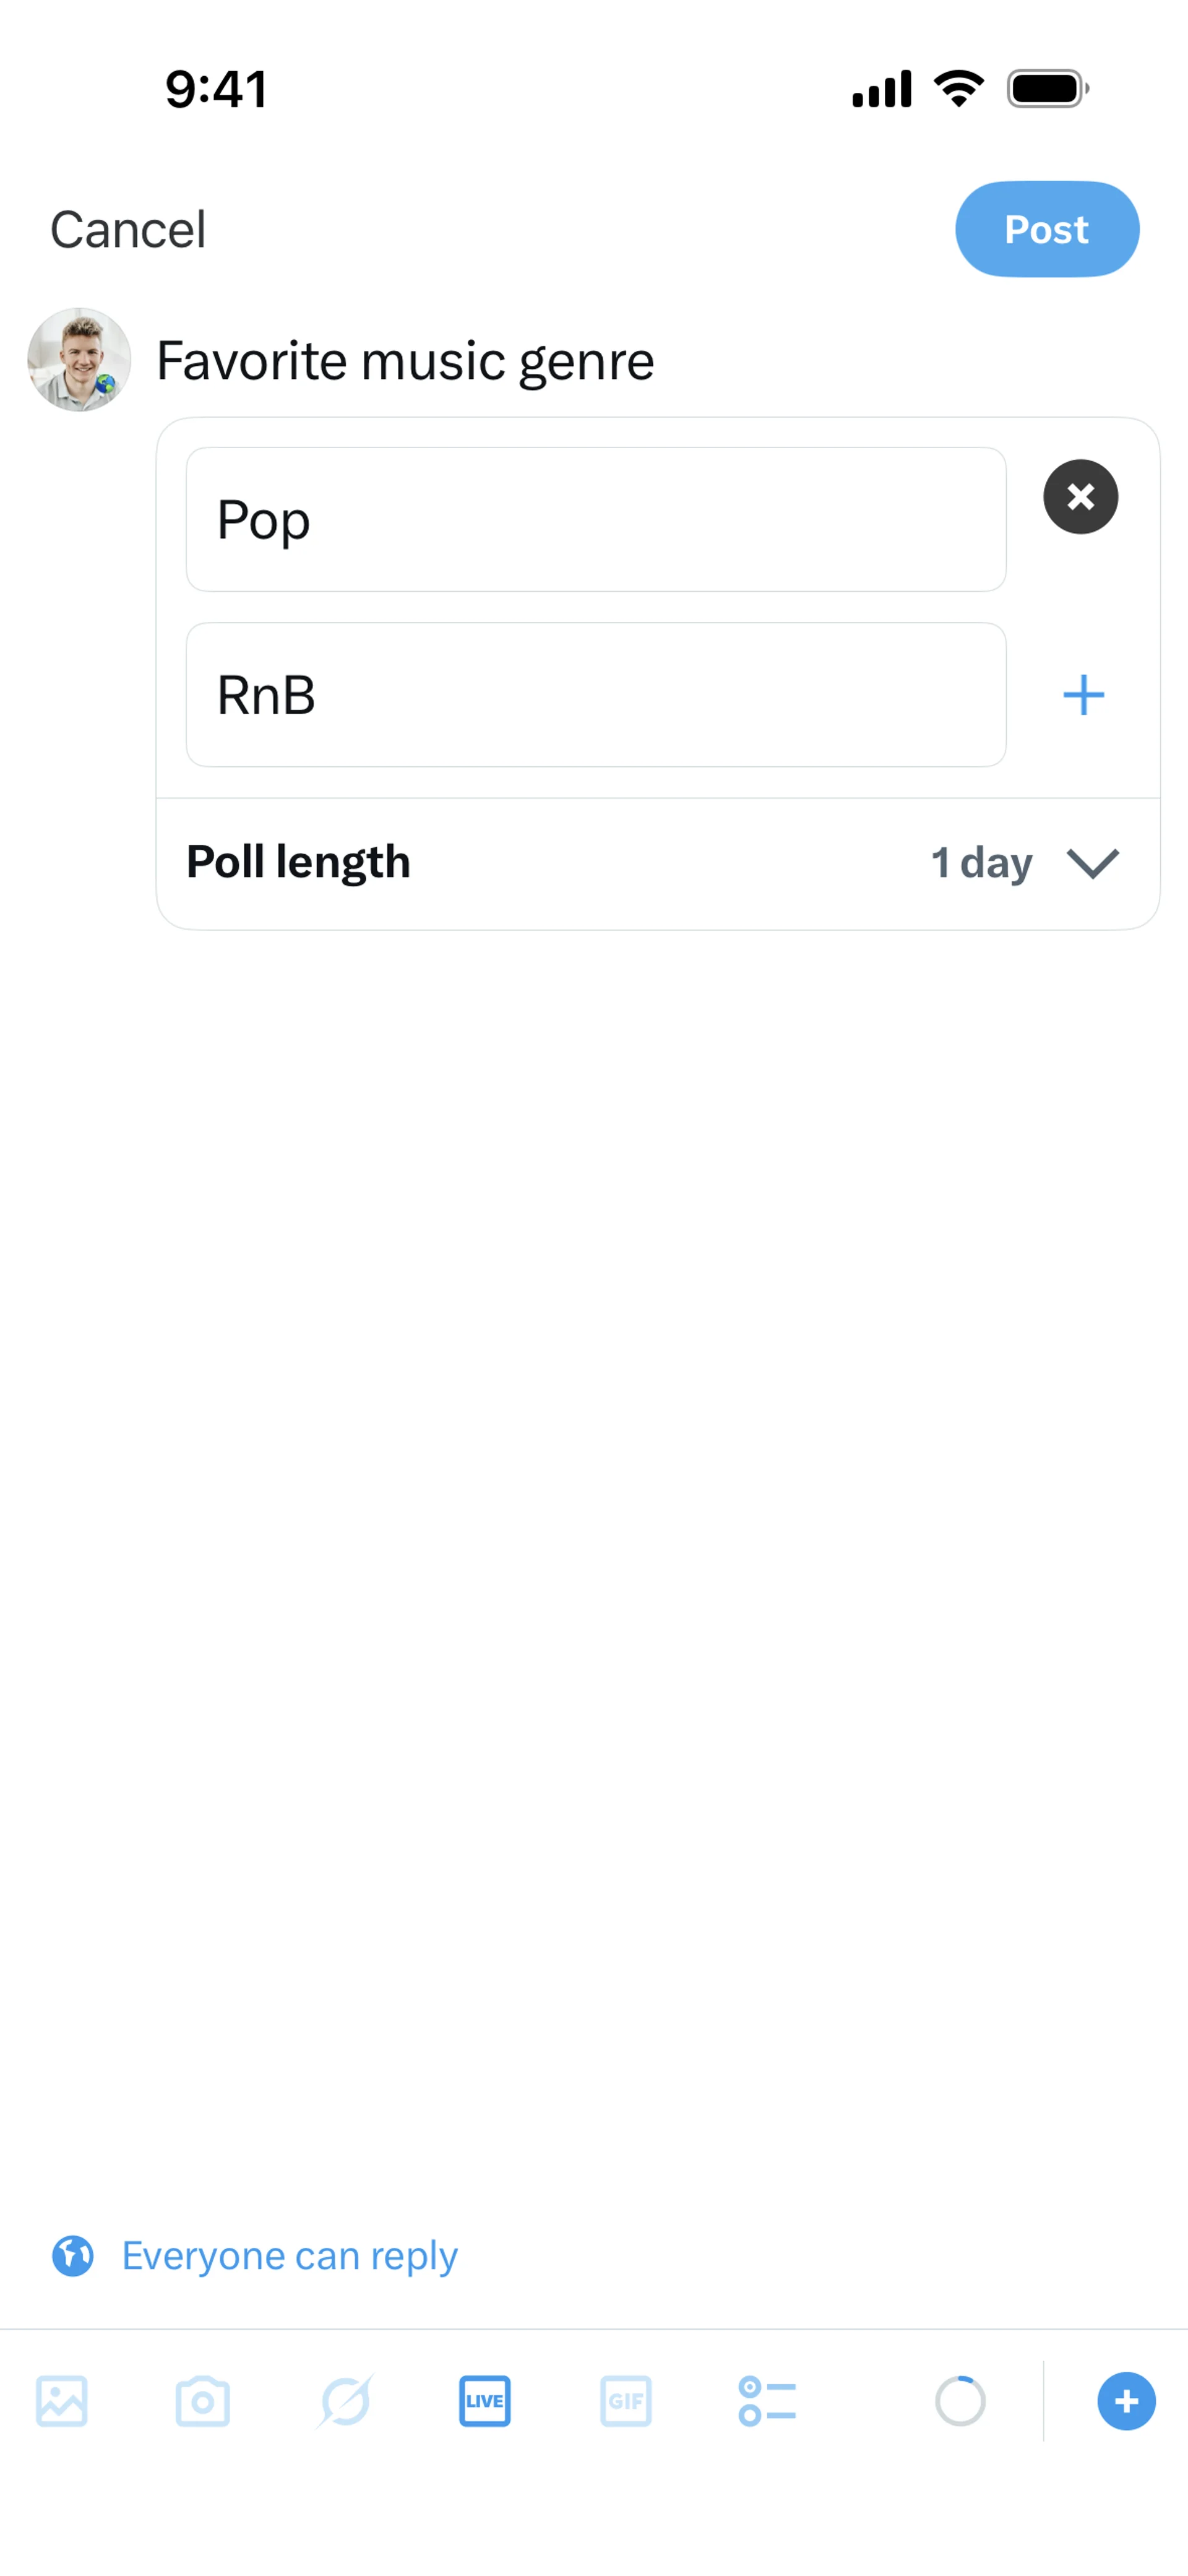Tap the poll icon in toolbar

(767, 2401)
